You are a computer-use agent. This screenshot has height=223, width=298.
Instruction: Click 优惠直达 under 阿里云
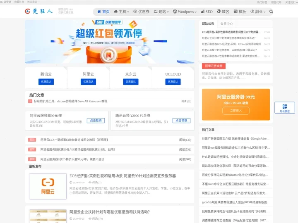(88, 82)
